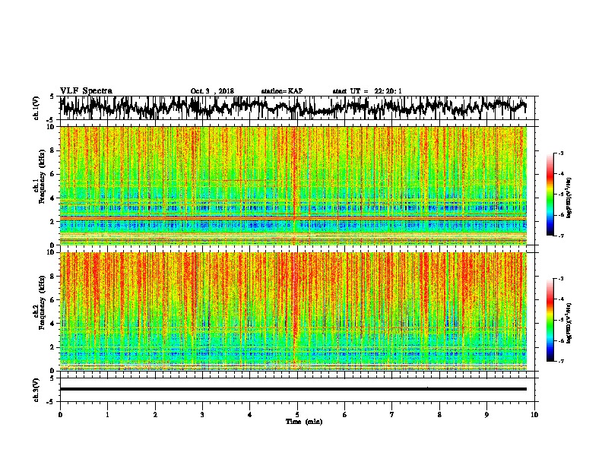Screen dimensions: 602x465
Task: Click time axis tick label "1"
Action: (x=107, y=415)
